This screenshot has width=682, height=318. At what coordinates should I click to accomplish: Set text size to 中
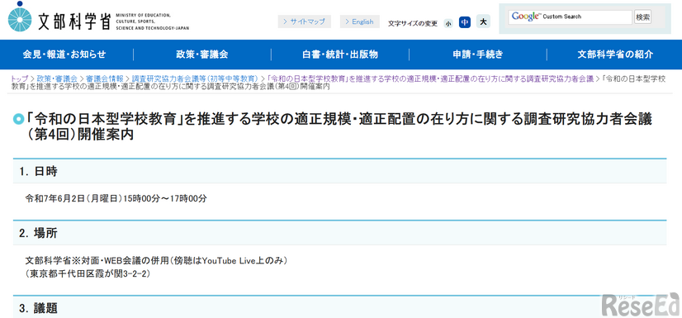(465, 21)
